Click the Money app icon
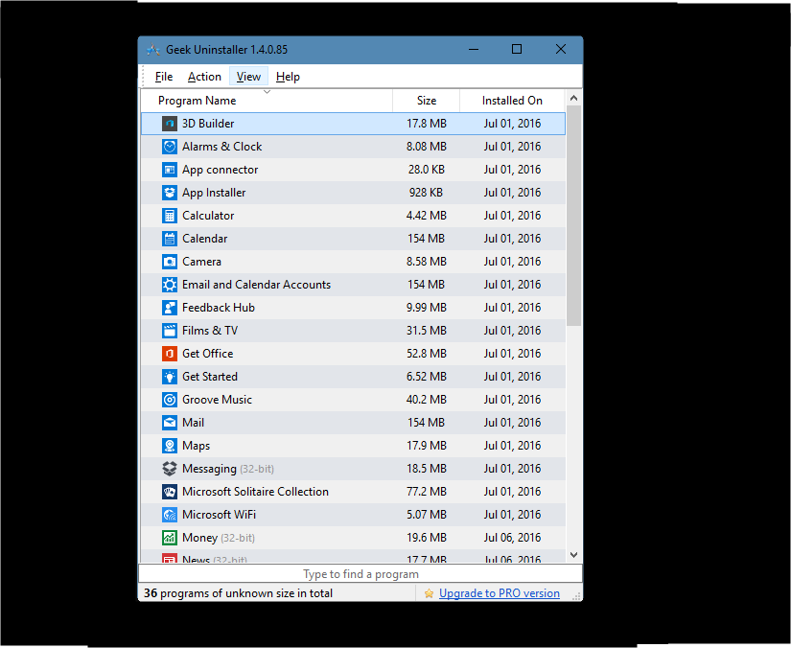Screen dimensions: 791x648 pos(170,538)
